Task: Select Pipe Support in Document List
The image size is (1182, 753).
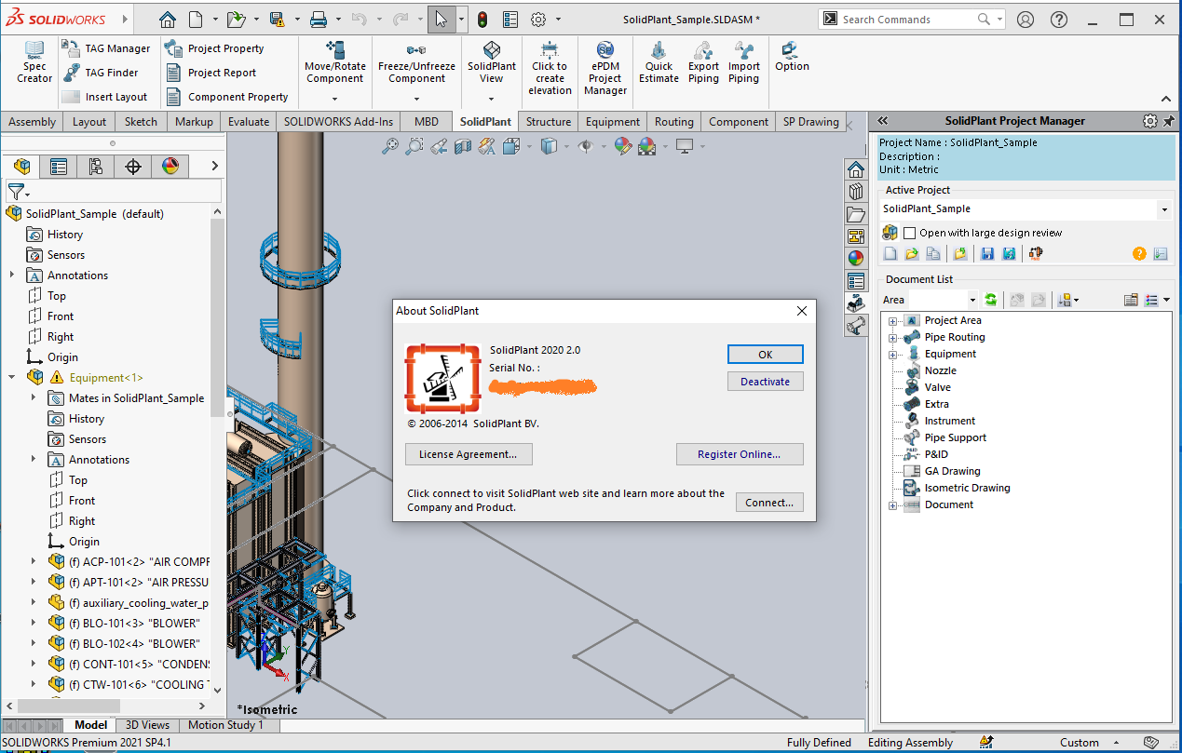Action: click(955, 438)
